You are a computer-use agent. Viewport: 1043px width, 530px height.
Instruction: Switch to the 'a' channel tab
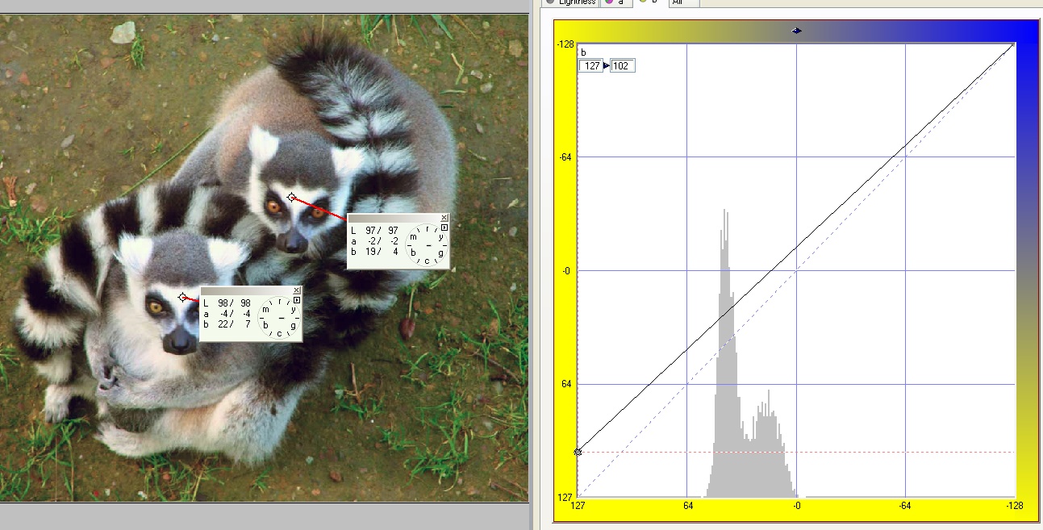pyautogui.click(x=616, y=2)
